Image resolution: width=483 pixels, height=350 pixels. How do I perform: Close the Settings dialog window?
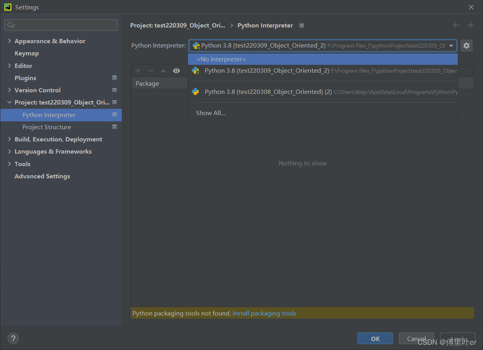pyautogui.click(x=471, y=7)
